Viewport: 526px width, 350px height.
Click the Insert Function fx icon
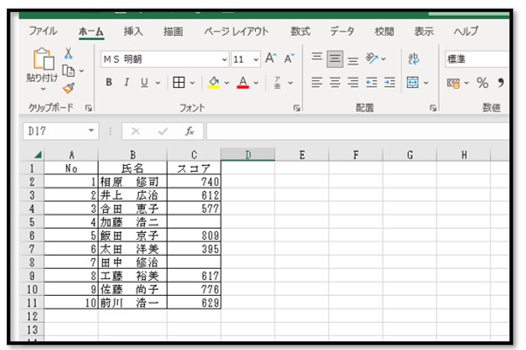(190, 131)
